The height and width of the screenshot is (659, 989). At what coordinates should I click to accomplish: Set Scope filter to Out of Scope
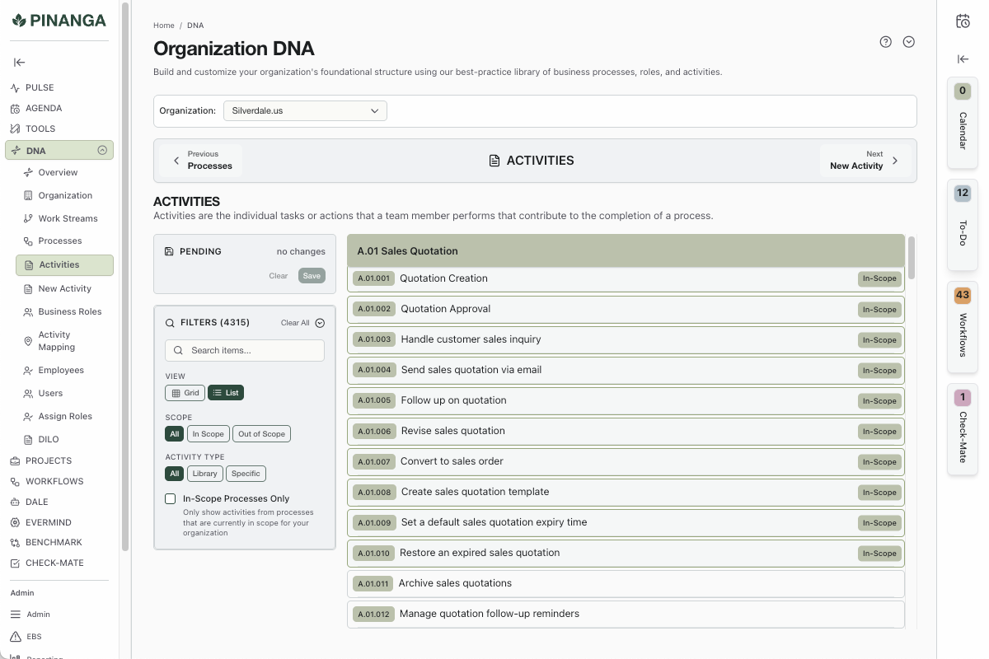[x=262, y=434]
